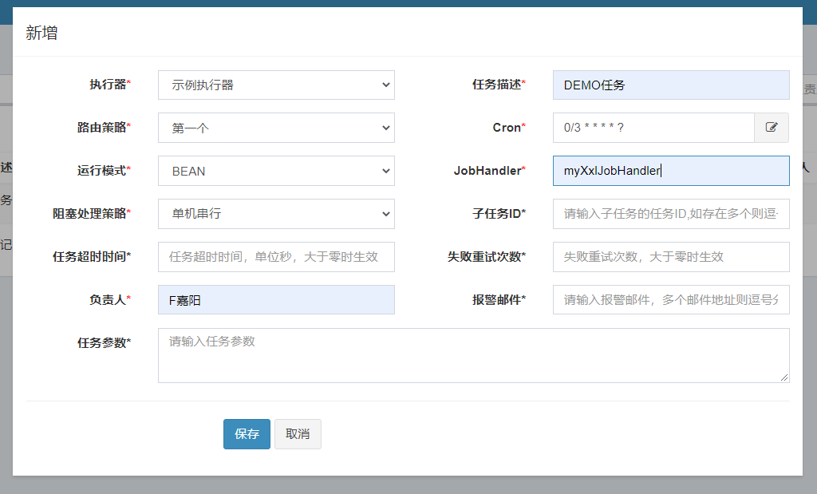This screenshot has height=494, width=817.
Task: Expand the 阻塞处理策略 dropdown
Action: (x=276, y=214)
